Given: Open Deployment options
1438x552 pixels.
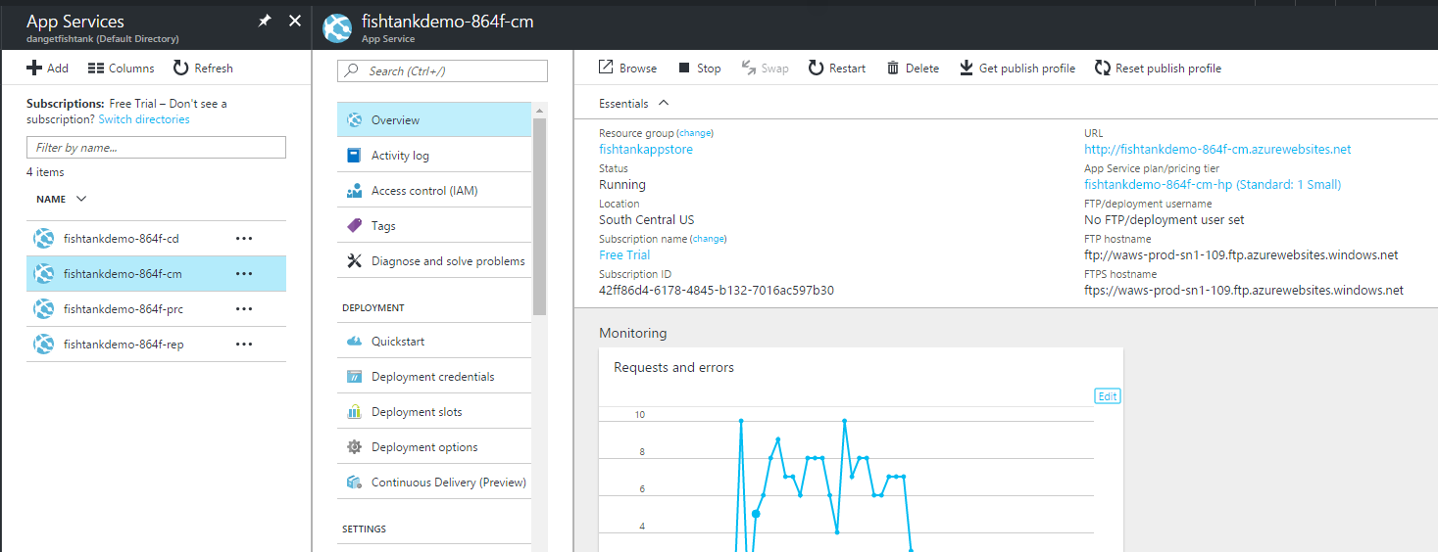Looking at the screenshot, I should tap(434, 447).
